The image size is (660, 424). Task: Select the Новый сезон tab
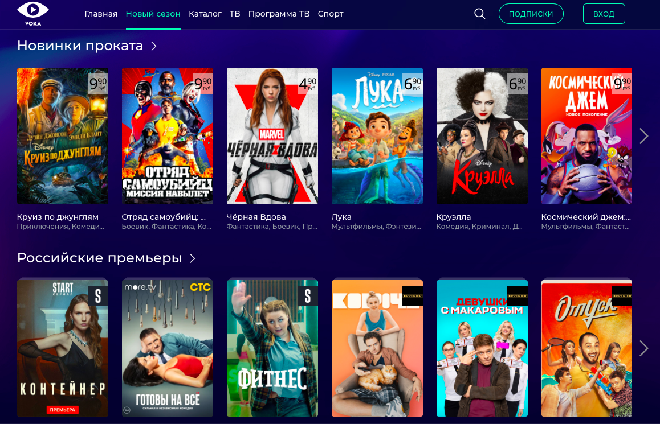pyautogui.click(x=153, y=14)
